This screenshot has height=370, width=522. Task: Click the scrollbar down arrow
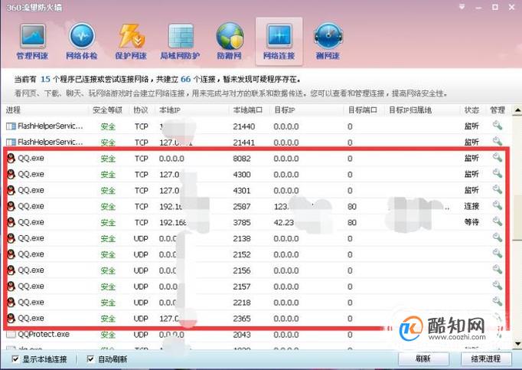(517, 343)
